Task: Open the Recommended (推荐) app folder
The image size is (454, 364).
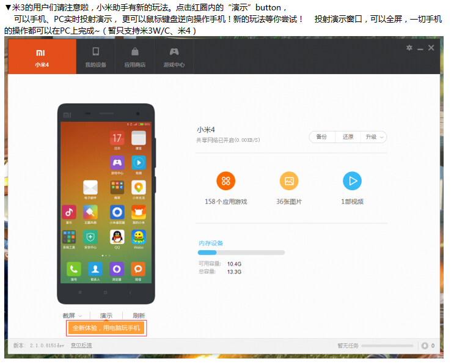Action: (x=117, y=187)
